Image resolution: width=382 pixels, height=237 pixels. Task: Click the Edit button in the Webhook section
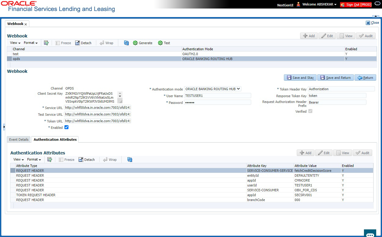click(x=327, y=36)
